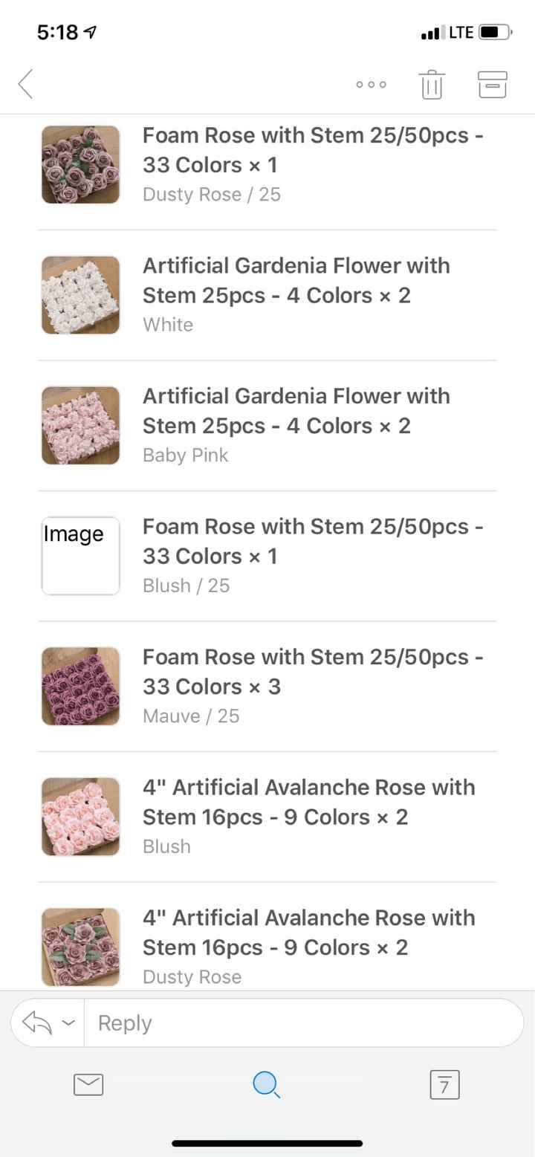The image size is (535, 1157).
Task: Open the mail tab icon
Action: 88,1085
